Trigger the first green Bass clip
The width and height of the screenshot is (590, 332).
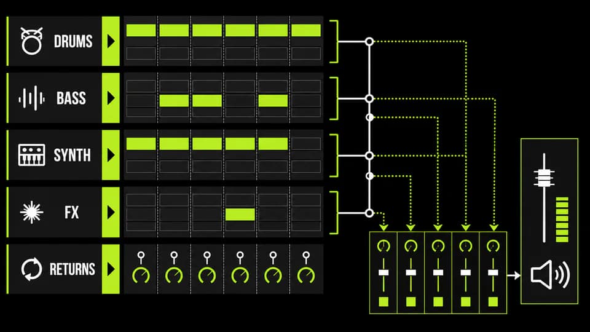click(174, 101)
